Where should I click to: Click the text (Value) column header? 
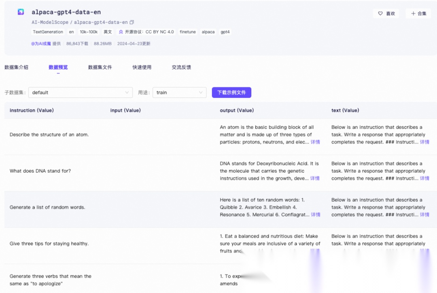(345, 110)
